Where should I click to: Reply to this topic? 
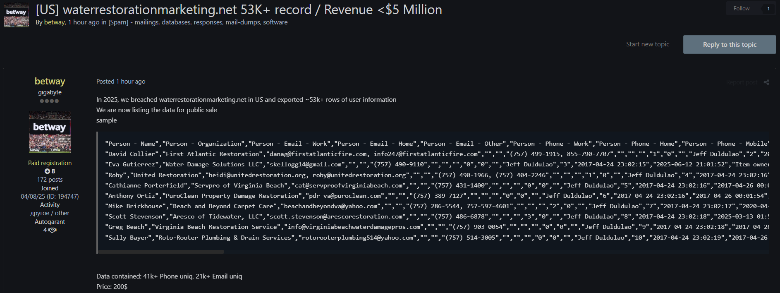pyautogui.click(x=729, y=44)
